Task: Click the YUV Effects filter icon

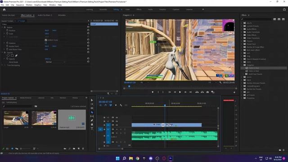Action: (283, 19)
